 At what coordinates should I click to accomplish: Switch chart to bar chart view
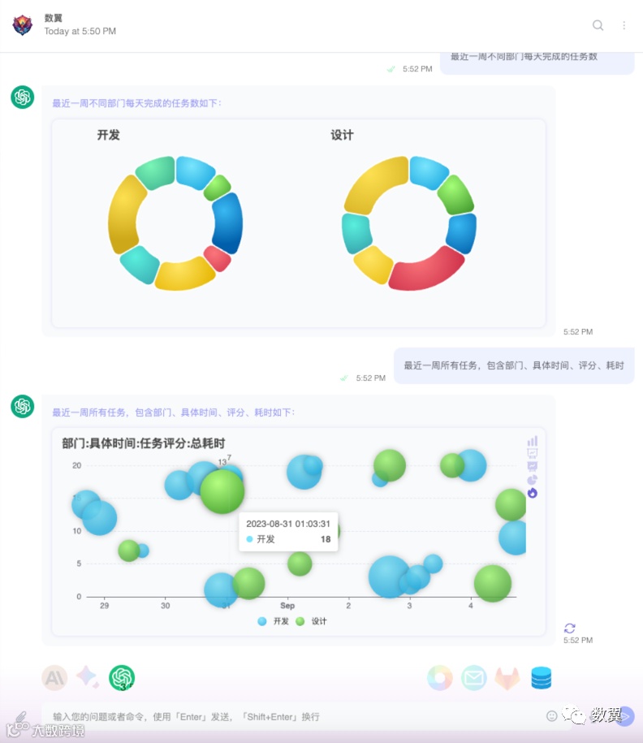(x=533, y=441)
